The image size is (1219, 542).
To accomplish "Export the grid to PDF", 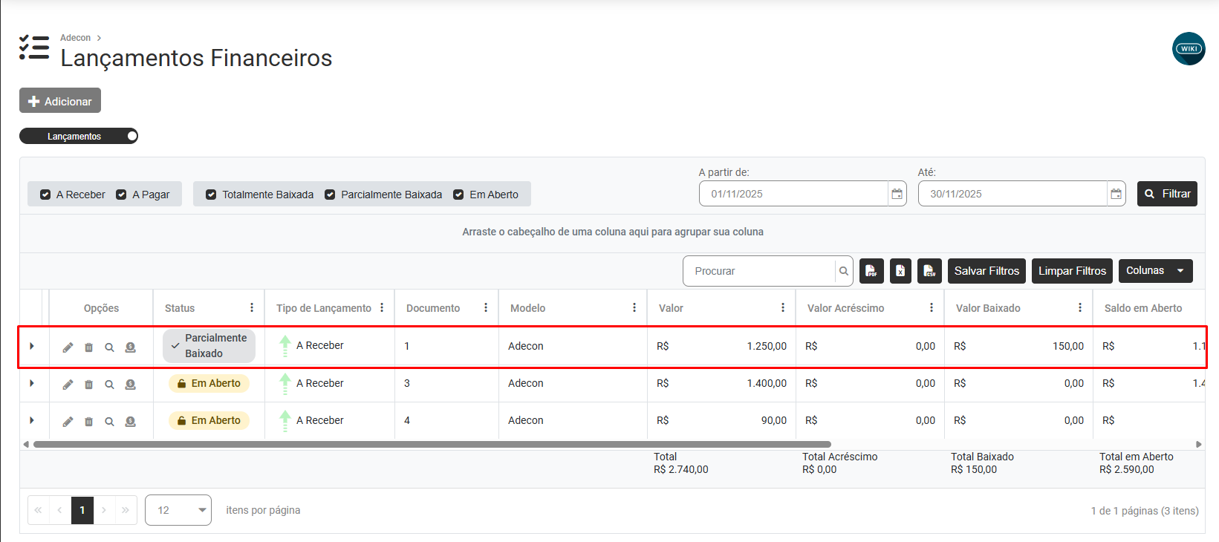I will 871,271.
